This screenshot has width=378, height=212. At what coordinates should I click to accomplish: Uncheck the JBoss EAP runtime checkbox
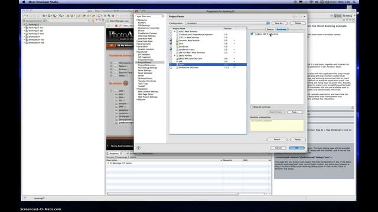point(252,34)
